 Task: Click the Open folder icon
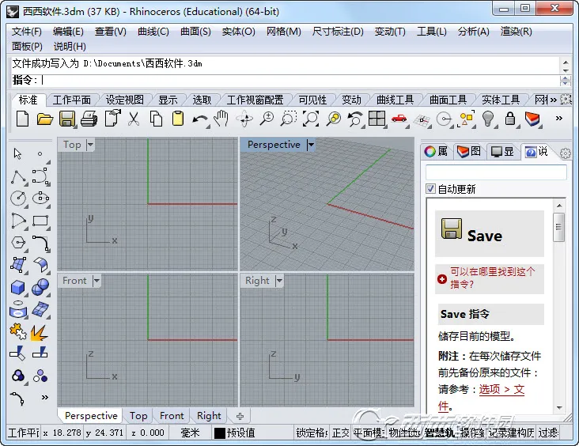coord(44,119)
